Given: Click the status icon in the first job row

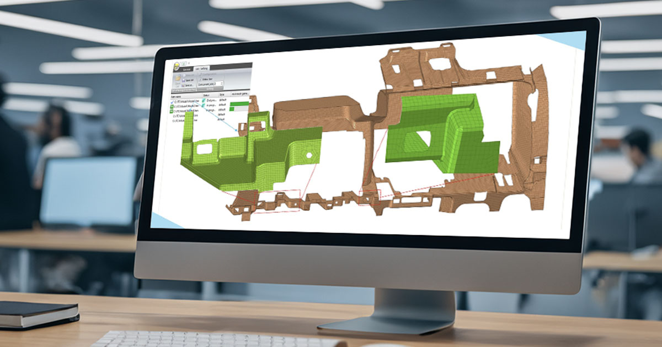Looking at the screenshot, I should [204, 102].
